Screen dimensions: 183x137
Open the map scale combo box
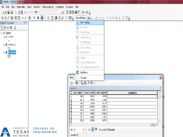[x=50, y=12]
